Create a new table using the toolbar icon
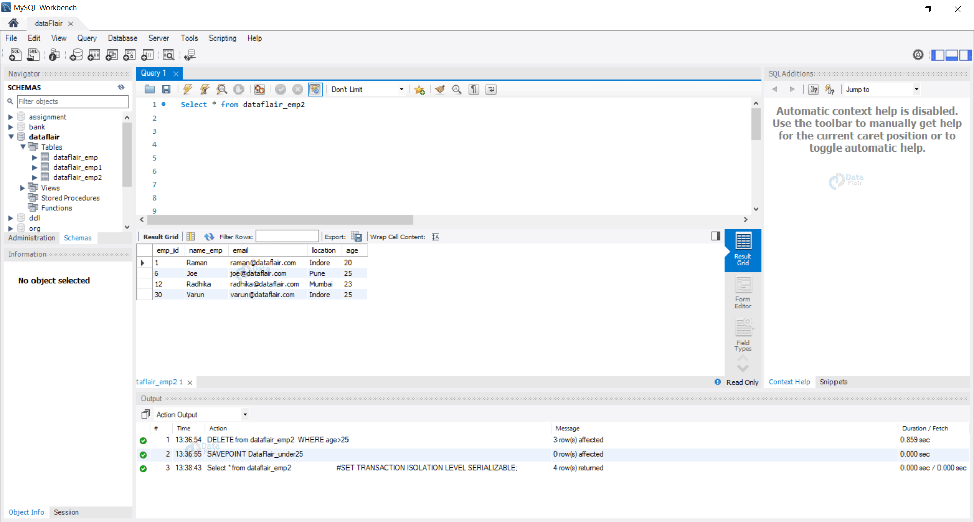The height and width of the screenshot is (522, 974). click(93, 55)
